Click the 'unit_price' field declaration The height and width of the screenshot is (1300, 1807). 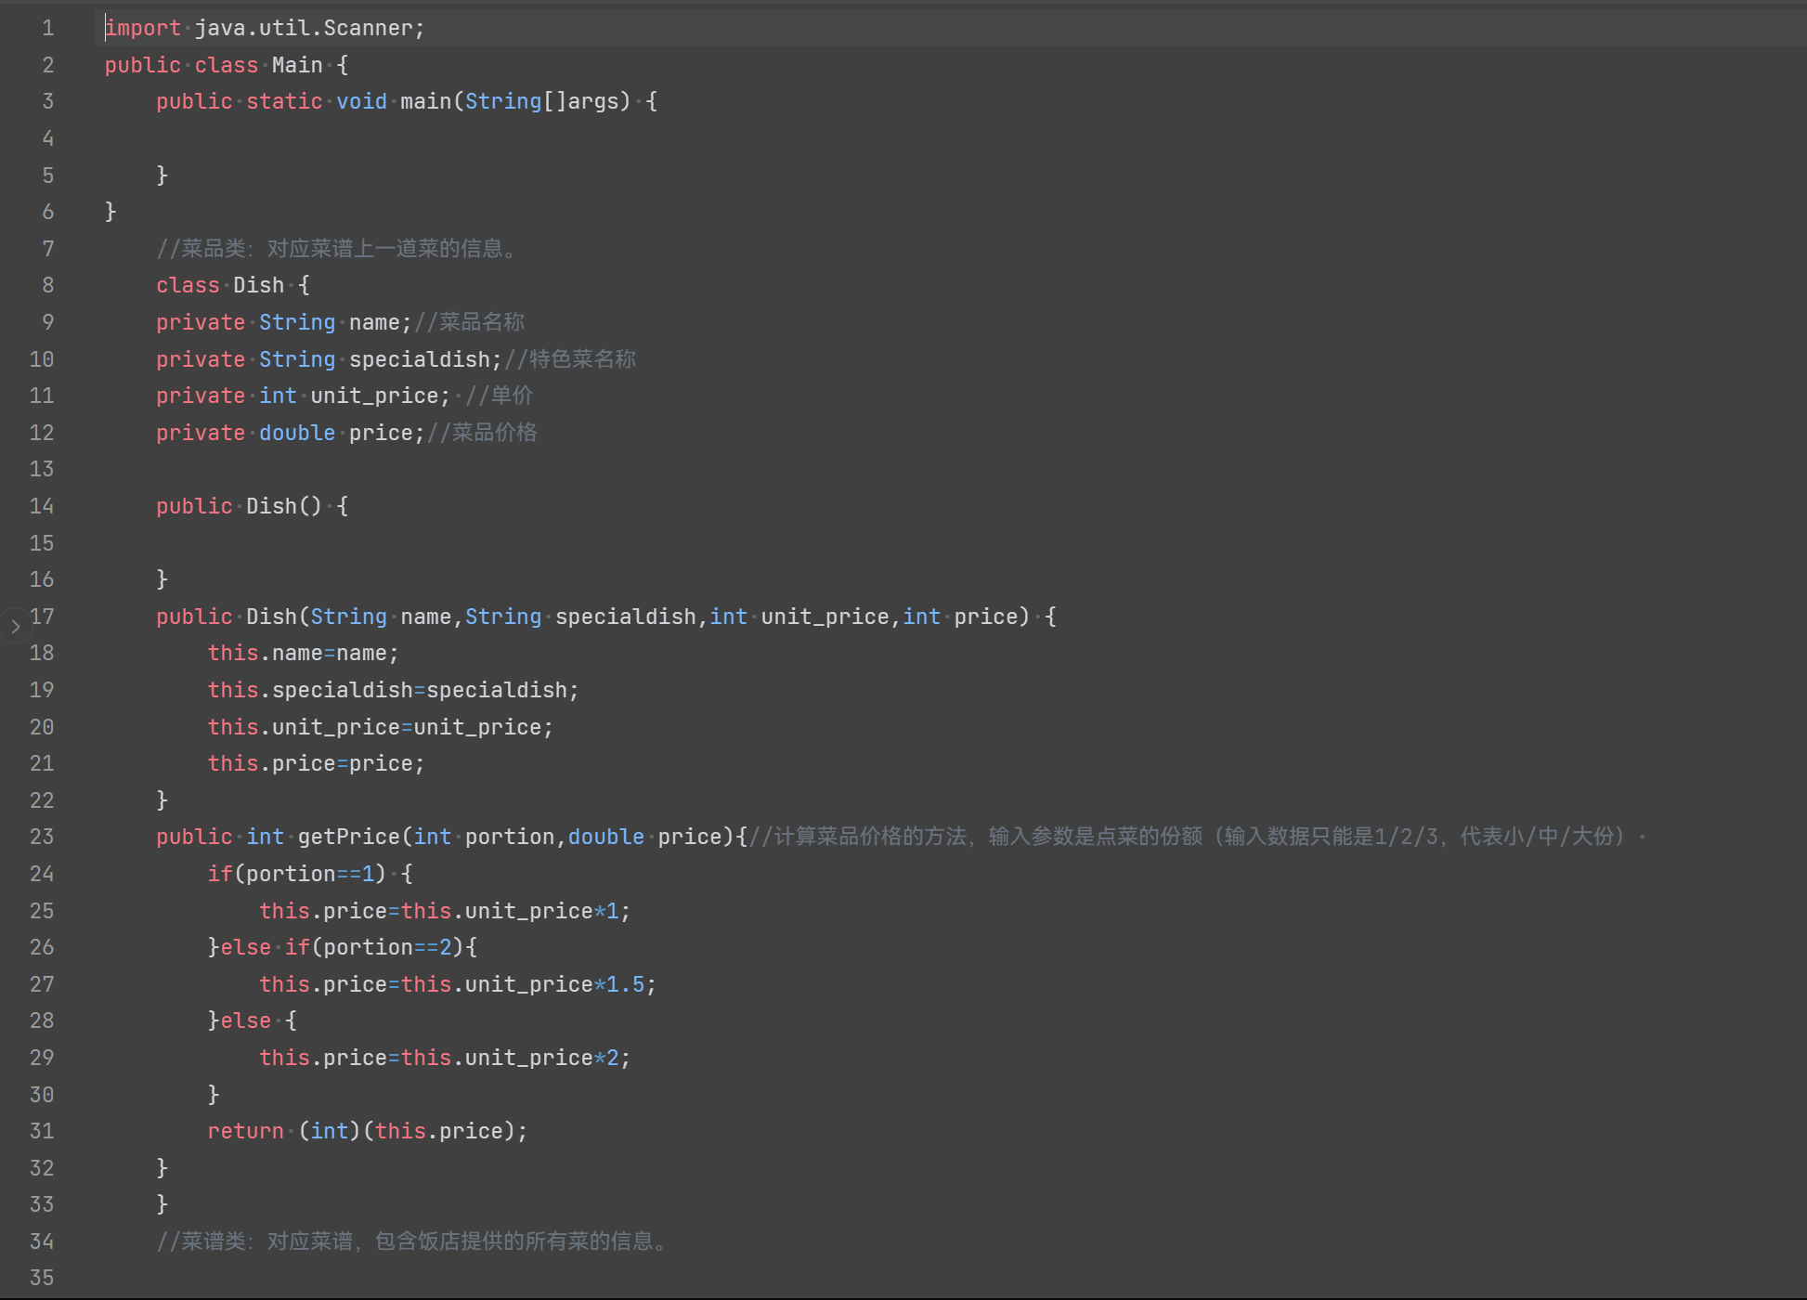(373, 396)
